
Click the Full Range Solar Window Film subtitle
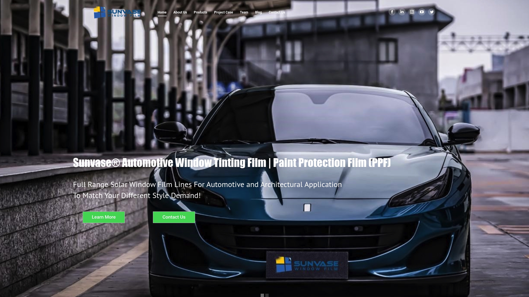207,185
